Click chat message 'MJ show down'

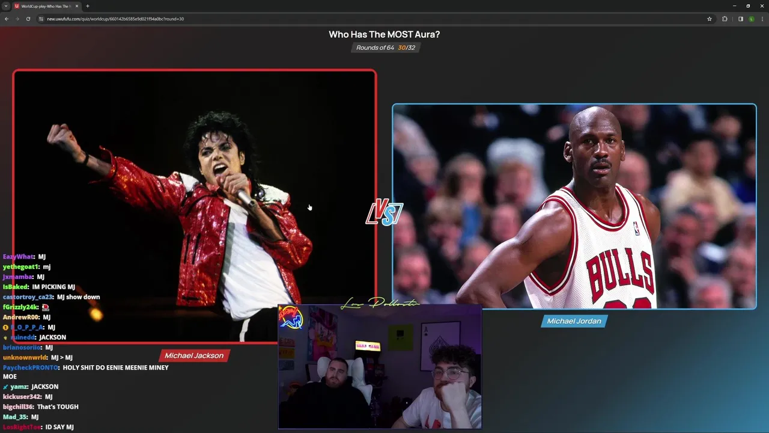coord(78,297)
